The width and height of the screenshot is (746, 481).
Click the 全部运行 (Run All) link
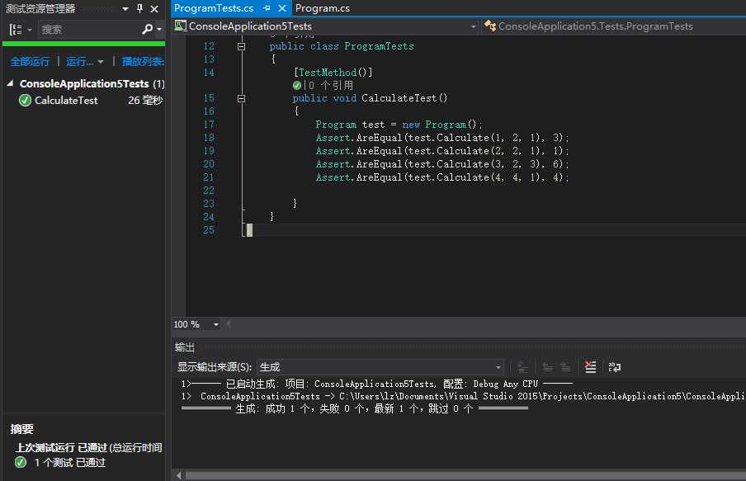(x=30, y=61)
